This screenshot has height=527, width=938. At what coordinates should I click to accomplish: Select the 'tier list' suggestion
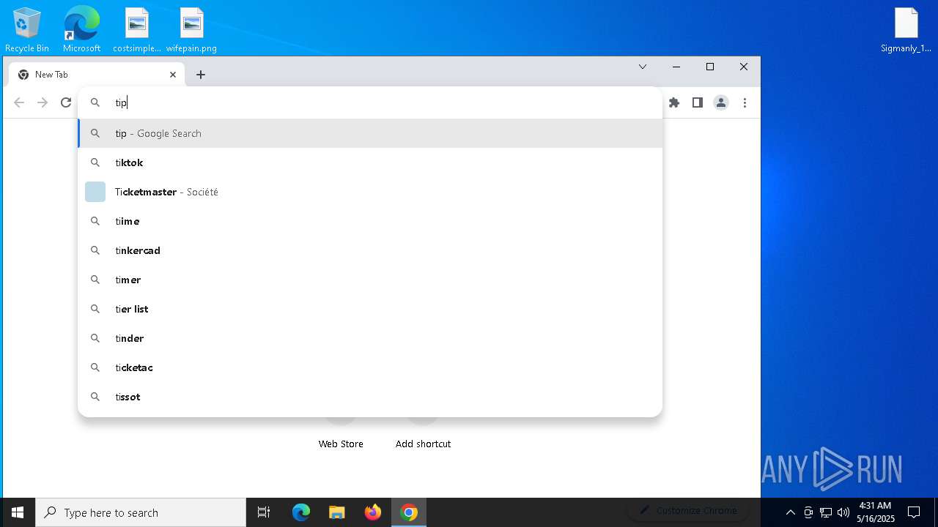tap(370, 309)
